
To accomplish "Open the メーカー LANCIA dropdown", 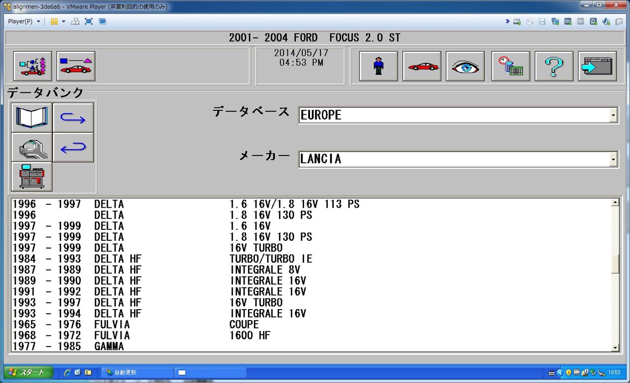I will point(613,160).
